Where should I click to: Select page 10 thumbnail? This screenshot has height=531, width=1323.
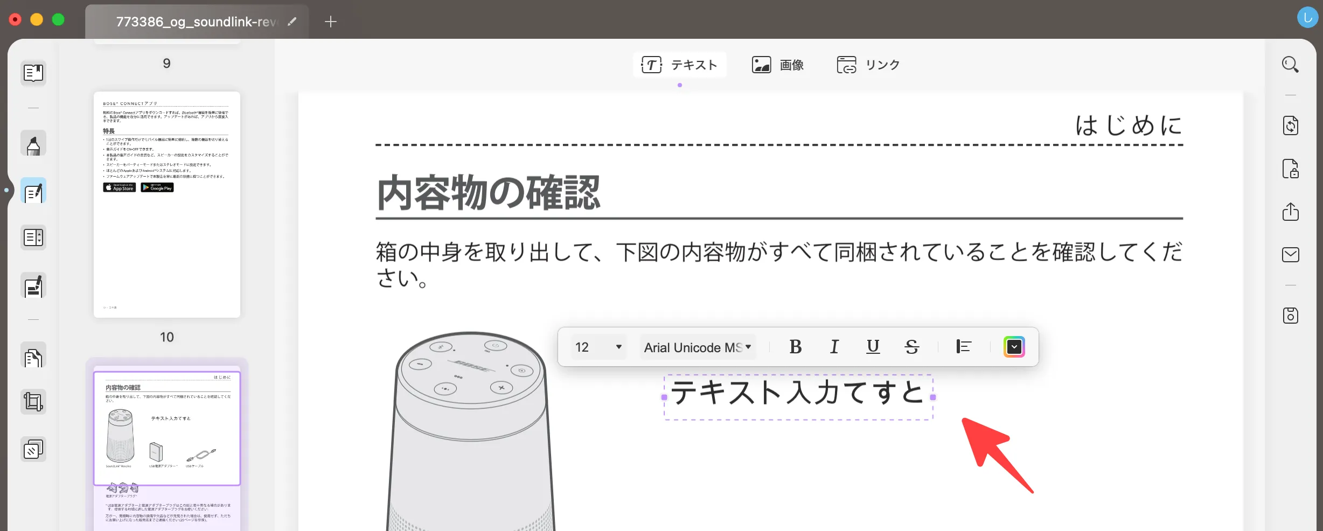167,205
